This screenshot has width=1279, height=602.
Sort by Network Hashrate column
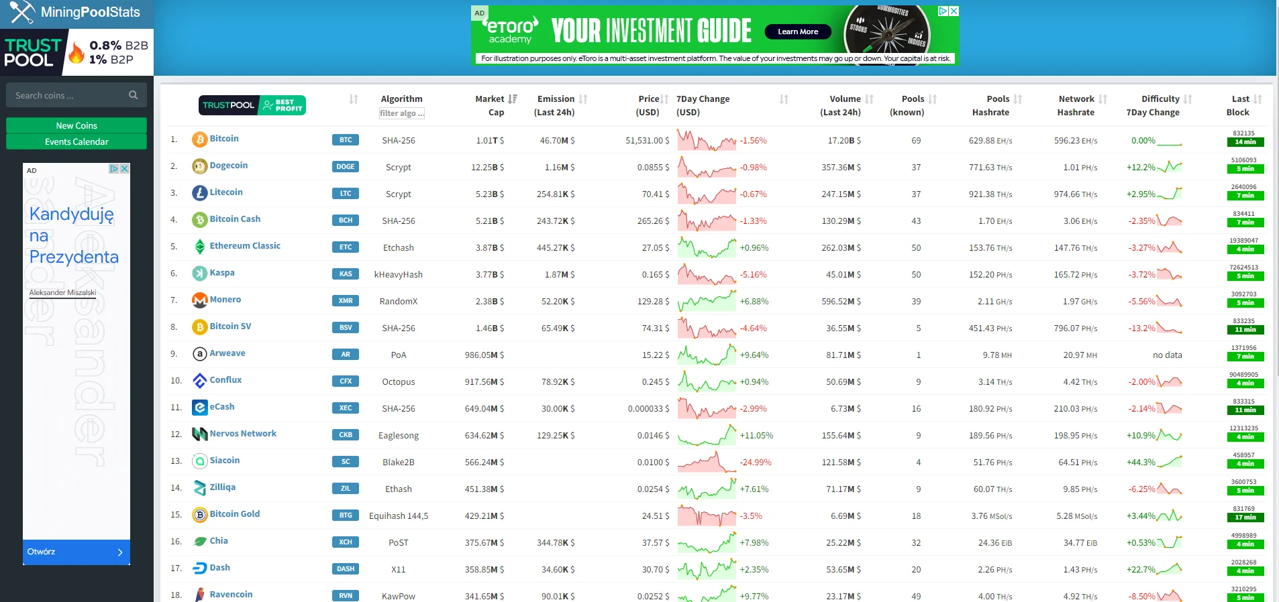tap(1103, 99)
